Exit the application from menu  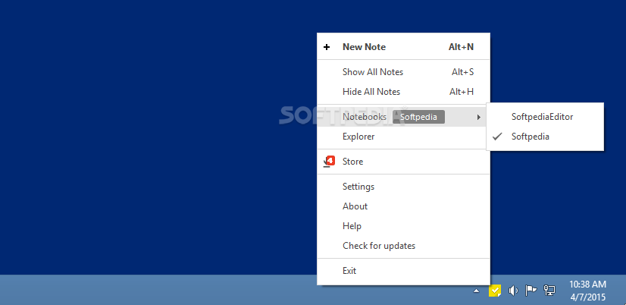tap(403, 271)
